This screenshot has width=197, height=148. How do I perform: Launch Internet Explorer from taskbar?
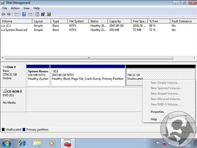[x=22, y=143]
